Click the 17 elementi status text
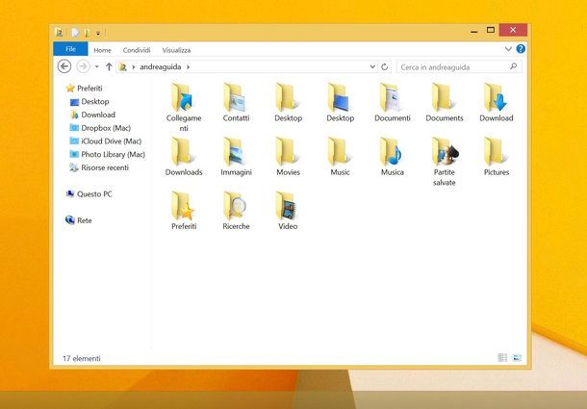587x409 pixels. (x=81, y=358)
